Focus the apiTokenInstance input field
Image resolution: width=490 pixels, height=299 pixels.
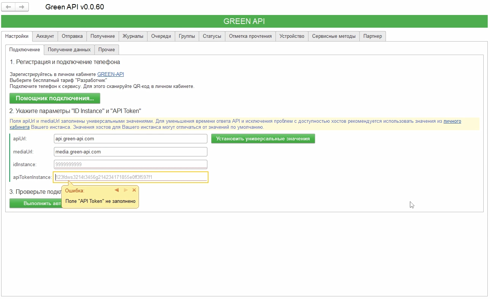click(x=130, y=177)
